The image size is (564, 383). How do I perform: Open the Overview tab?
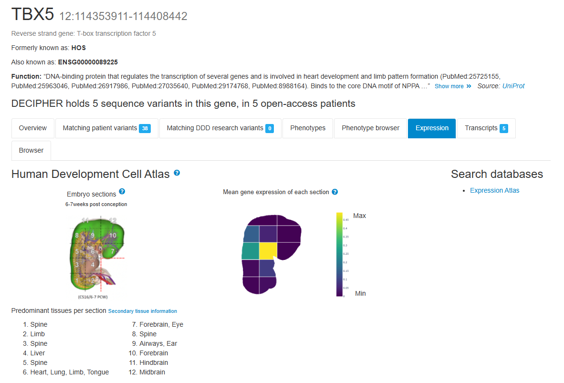coord(33,128)
